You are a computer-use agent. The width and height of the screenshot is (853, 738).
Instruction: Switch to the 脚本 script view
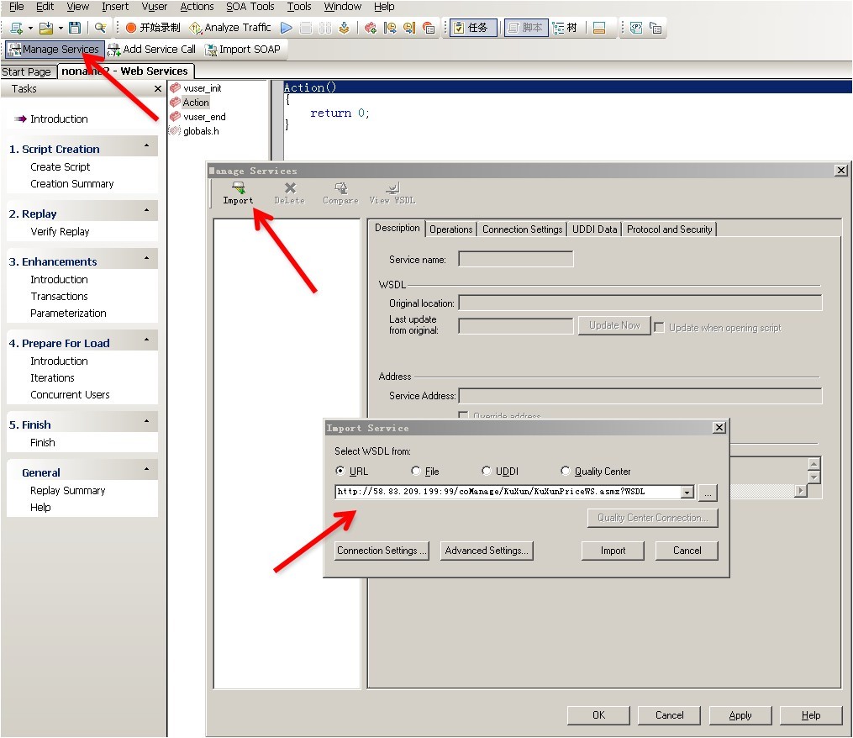tap(526, 28)
